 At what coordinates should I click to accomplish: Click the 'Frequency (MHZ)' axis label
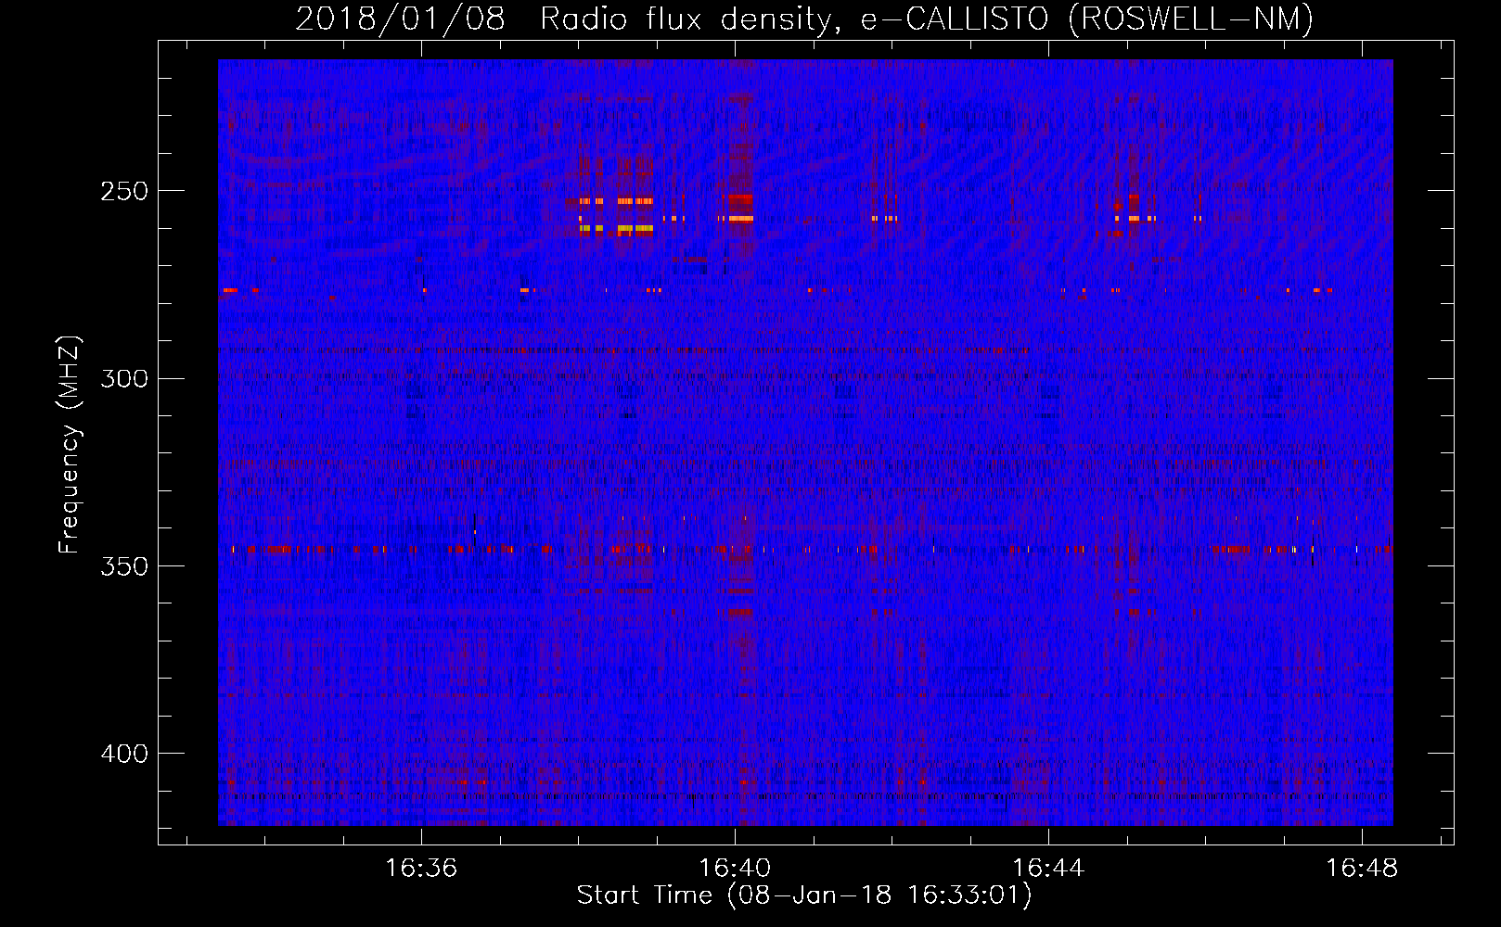click(70, 445)
